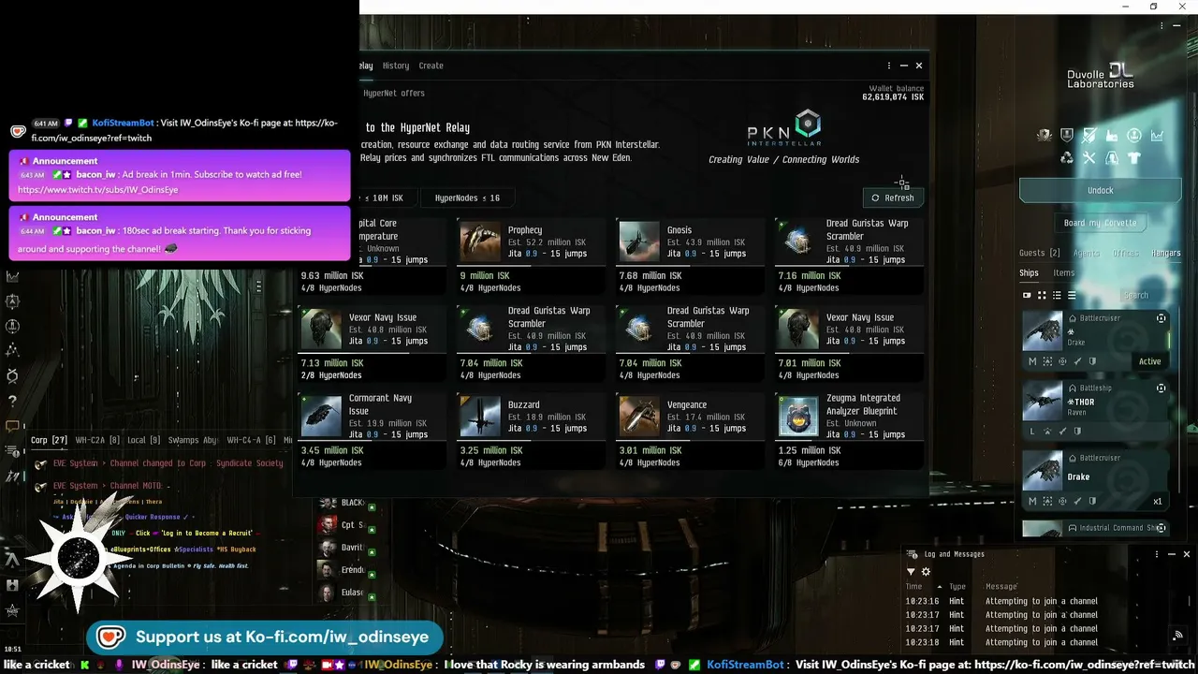The image size is (1198, 674).
Task: Open the graph Market icon in station services
Action: tap(1157, 136)
